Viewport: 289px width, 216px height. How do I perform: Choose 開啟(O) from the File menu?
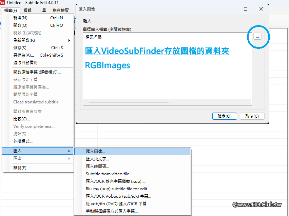[x=38, y=25]
